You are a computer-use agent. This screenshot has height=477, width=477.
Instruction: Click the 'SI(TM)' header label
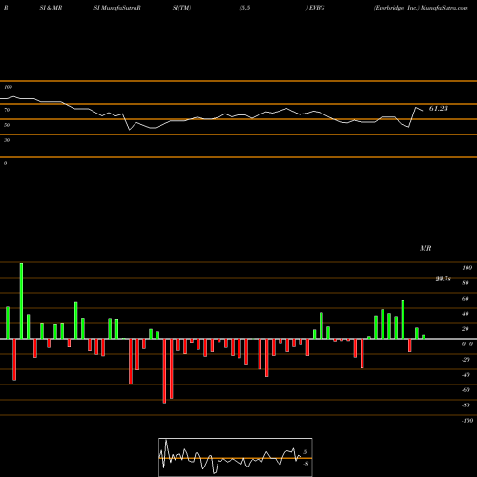[x=181, y=8]
